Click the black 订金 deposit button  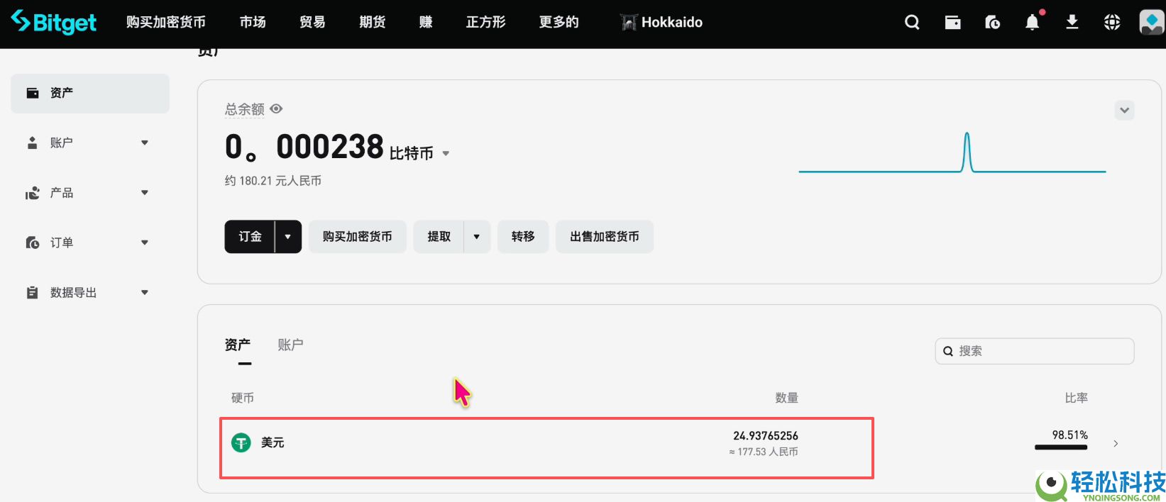tap(250, 236)
